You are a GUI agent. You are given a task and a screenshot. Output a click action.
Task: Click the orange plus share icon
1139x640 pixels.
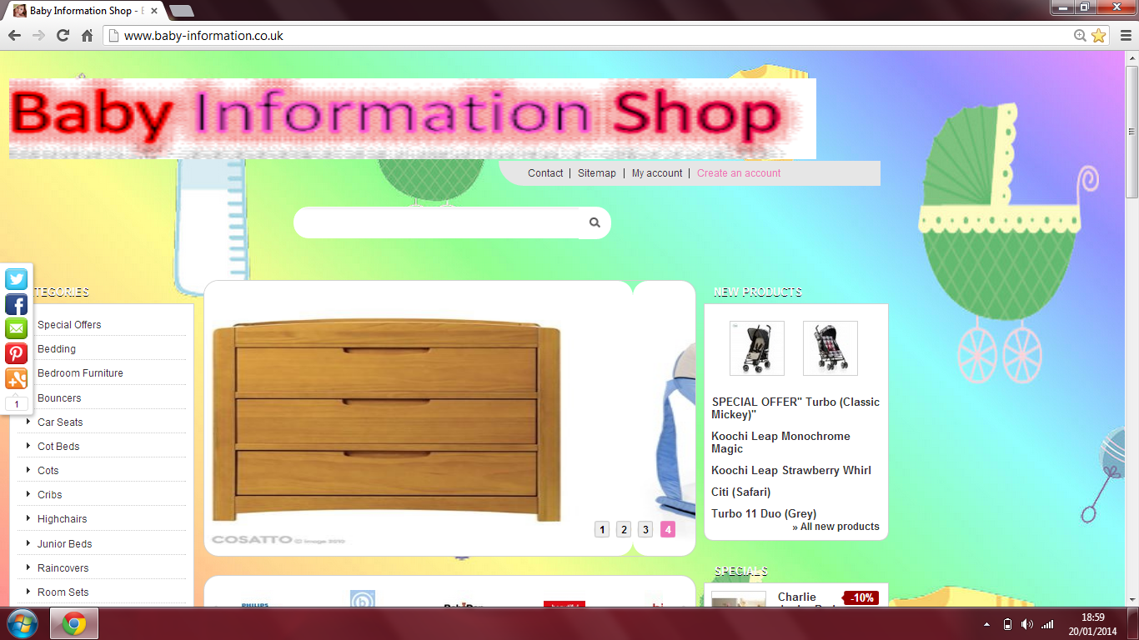pyautogui.click(x=17, y=379)
